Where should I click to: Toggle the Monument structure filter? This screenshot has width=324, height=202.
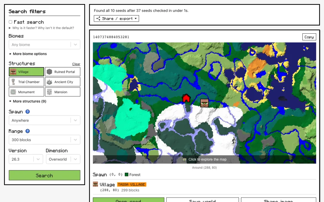coord(26,92)
